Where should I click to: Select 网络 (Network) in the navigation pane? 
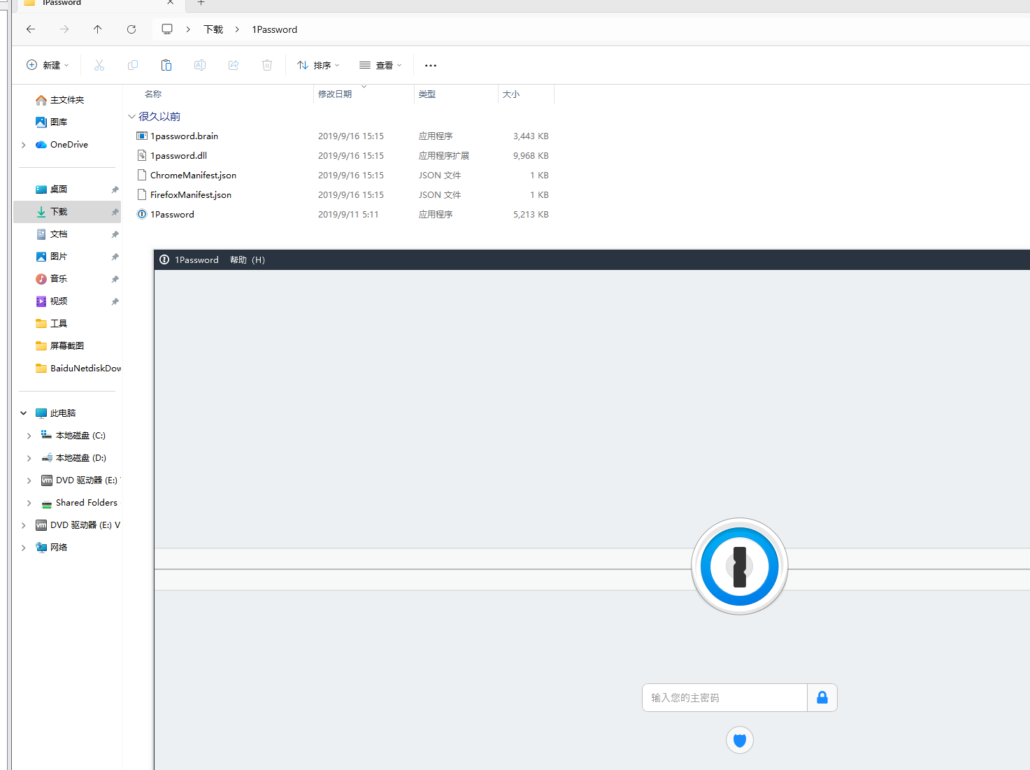59,548
